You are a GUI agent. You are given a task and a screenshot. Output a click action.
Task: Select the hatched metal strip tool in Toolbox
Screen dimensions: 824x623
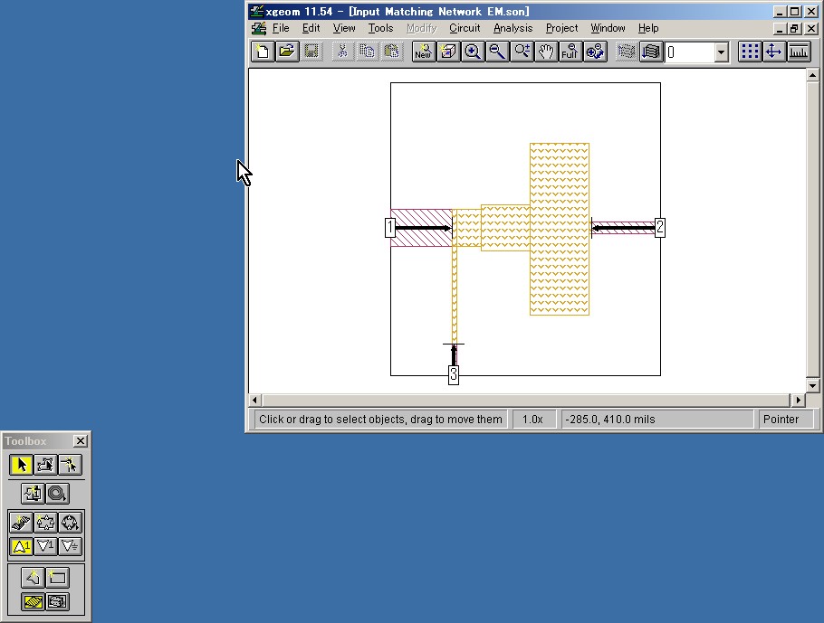pos(21,523)
